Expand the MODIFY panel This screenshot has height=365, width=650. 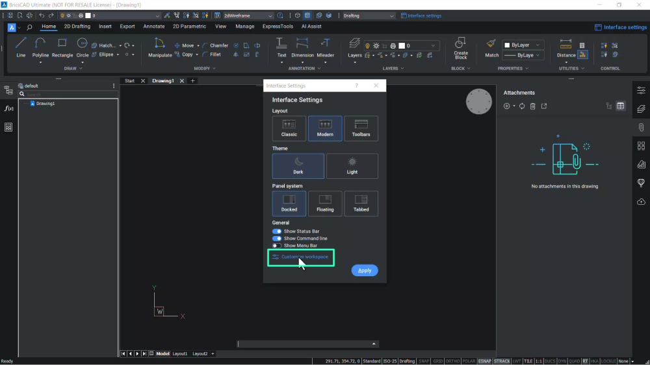pyautogui.click(x=205, y=68)
